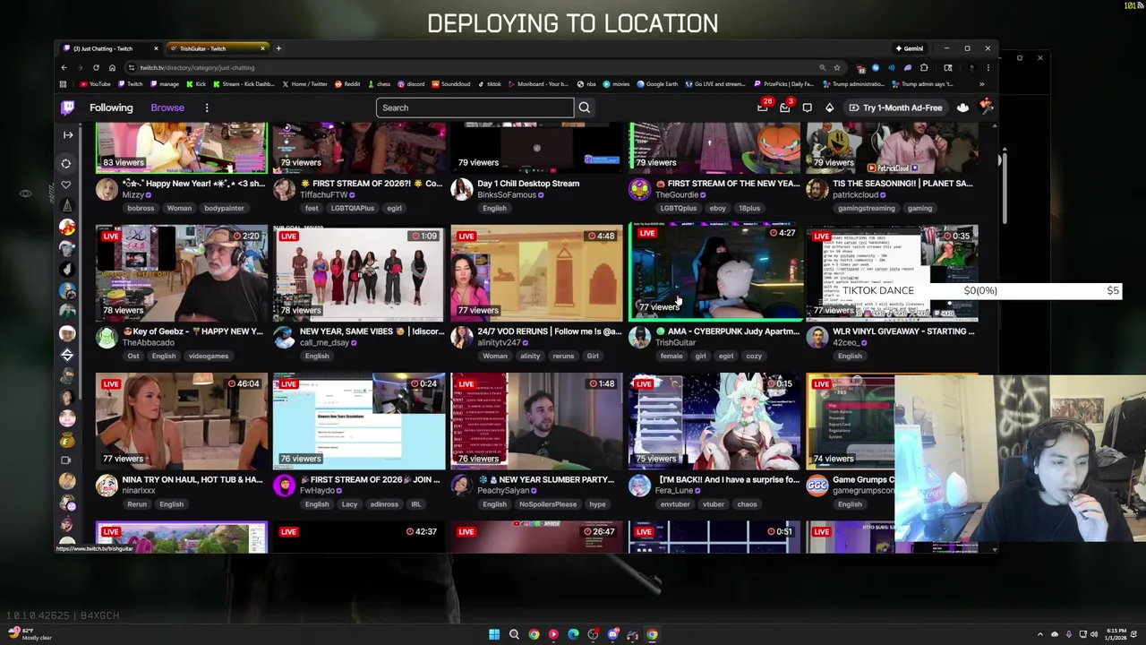Click the Twitch search input field

coord(475,107)
